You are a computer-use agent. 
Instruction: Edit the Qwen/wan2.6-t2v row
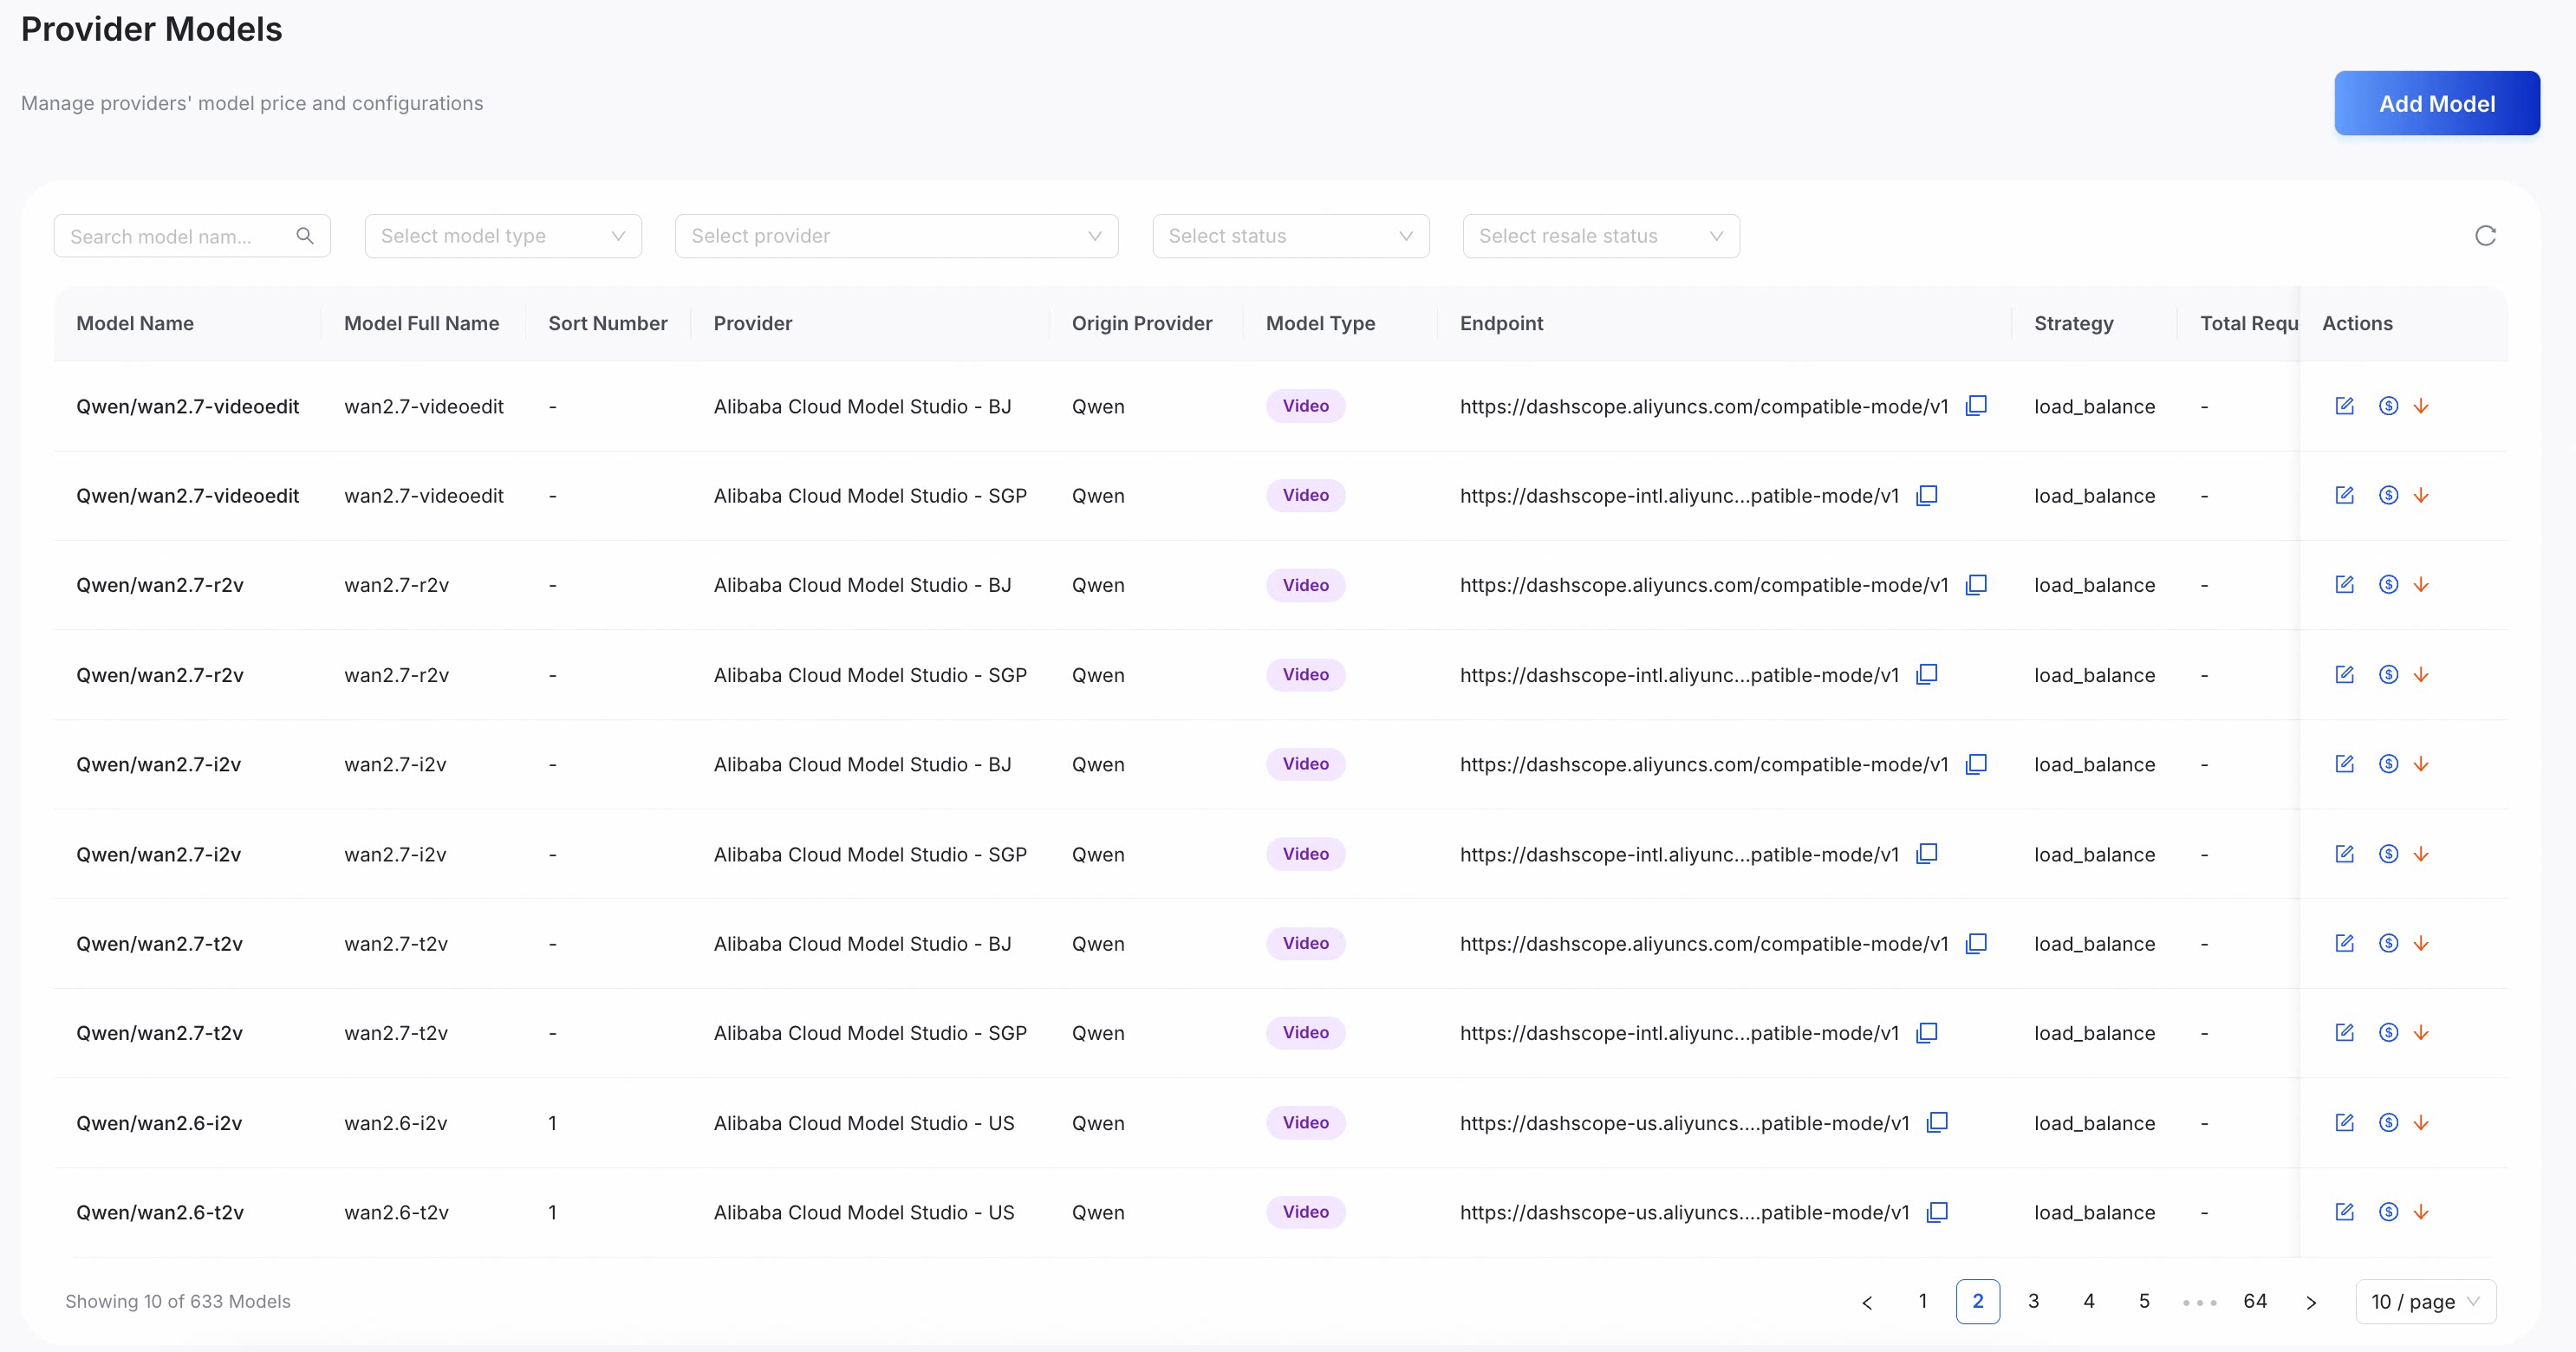[2344, 1212]
